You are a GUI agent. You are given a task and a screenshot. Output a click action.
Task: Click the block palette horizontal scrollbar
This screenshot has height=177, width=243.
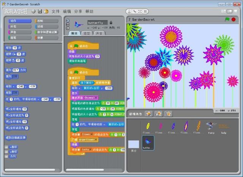tap(30, 170)
